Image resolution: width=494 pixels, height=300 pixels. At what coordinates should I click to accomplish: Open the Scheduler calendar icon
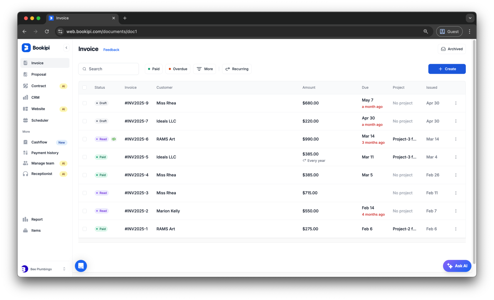[26, 120]
